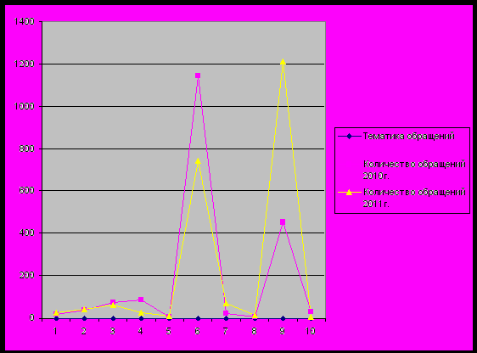The image size is (477, 353).
Task: Select the magenta square marker at category 3
Action: click(x=113, y=302)
